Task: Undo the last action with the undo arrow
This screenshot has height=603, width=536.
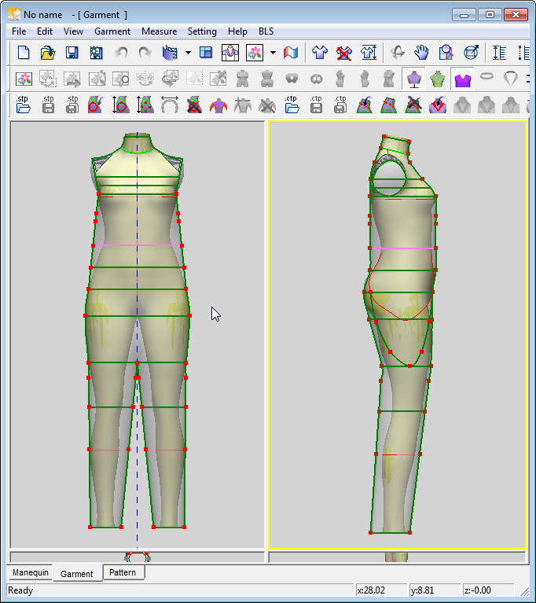Action: coord(122,53)
